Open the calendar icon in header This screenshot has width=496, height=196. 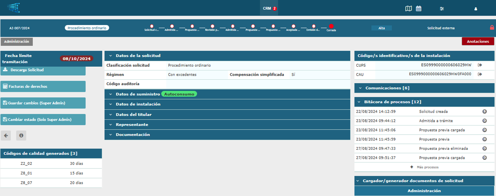[x=419, y=9]
